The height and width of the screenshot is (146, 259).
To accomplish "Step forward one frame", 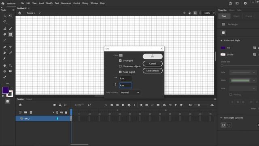I will click(181, 105).
